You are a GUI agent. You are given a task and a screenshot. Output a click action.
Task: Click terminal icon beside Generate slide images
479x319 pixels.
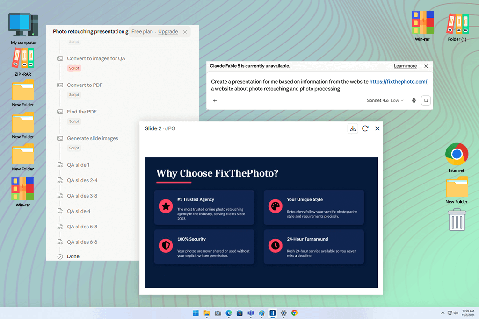click(x=60, y=138)
